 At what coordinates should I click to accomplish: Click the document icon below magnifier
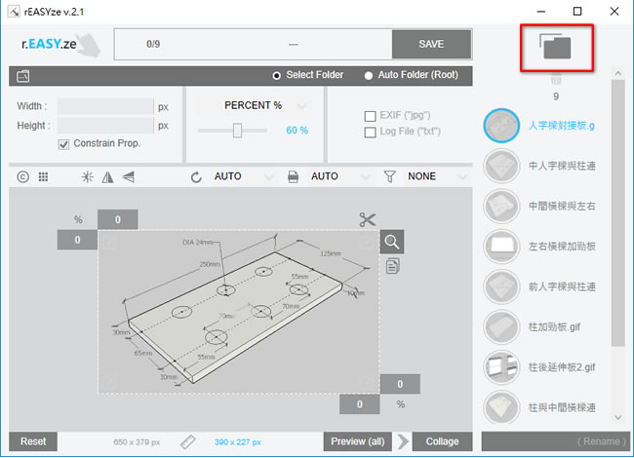click(392, 266)
